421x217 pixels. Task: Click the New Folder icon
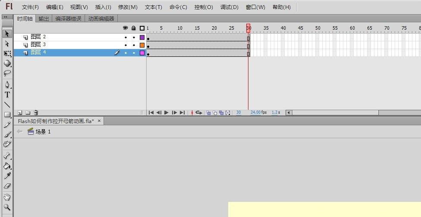click(x=28, y=113)
